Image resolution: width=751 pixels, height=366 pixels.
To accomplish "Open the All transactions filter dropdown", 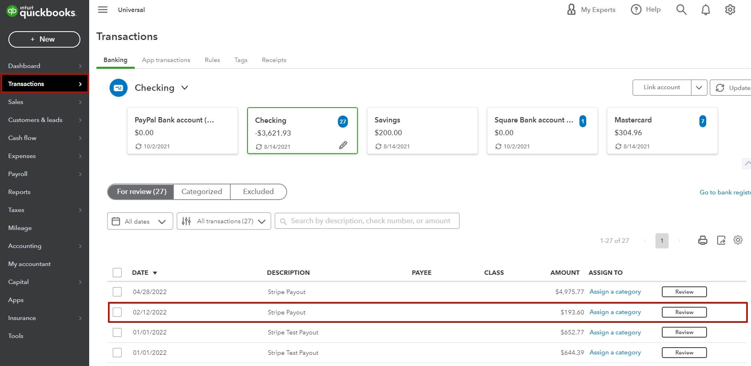I will coord(224,221).
